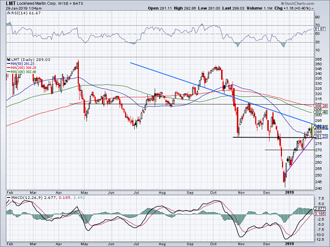The width and height of the screenshot is (330, 247).
Task: Click the NYSE + BATS exchange label
Action: coord(71,4)
